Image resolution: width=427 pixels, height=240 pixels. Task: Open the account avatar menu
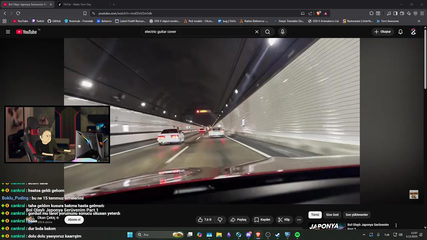pyautogui.click(x=413, y=32)
